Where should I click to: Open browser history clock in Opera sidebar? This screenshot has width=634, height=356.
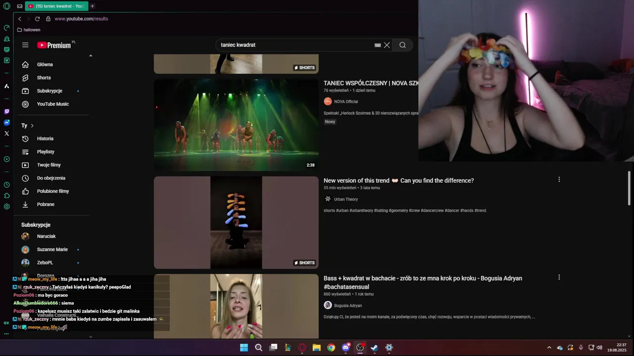coord(6,185)
